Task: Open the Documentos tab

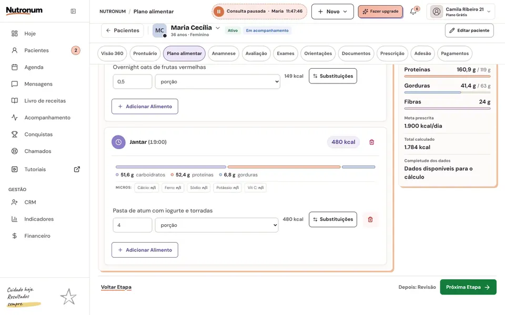Action: tap(356, 54)
